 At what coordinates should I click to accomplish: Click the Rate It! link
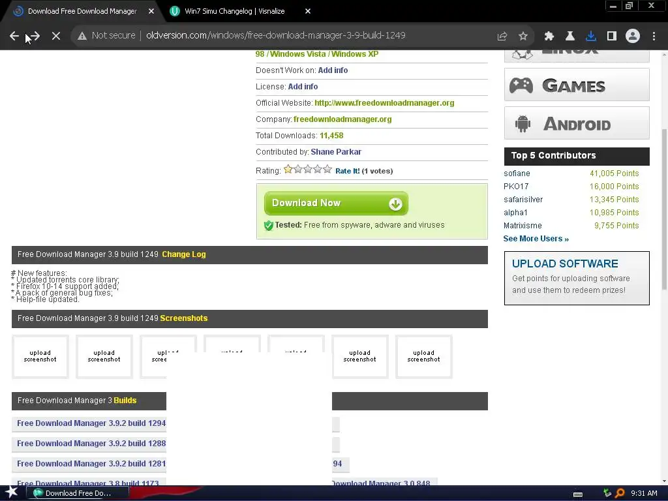(347, 171)
